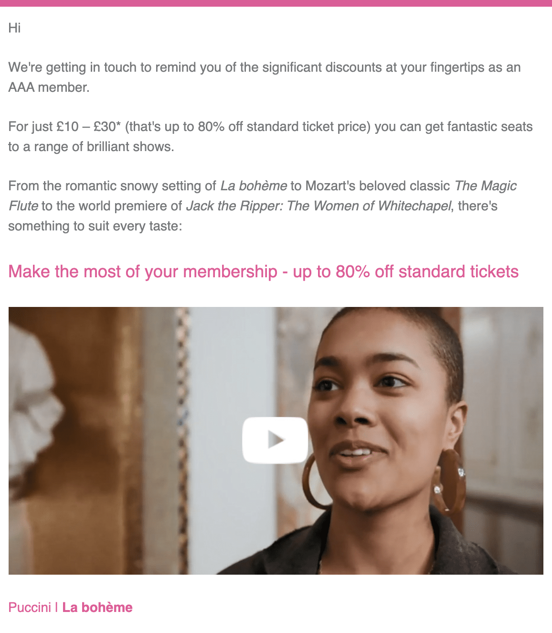Click 'something to suit every taste:' text
The image size is (552, 633).
click(95, 226)
